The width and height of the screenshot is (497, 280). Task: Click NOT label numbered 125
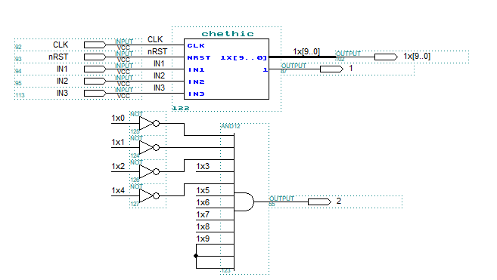tap(136, 114)
